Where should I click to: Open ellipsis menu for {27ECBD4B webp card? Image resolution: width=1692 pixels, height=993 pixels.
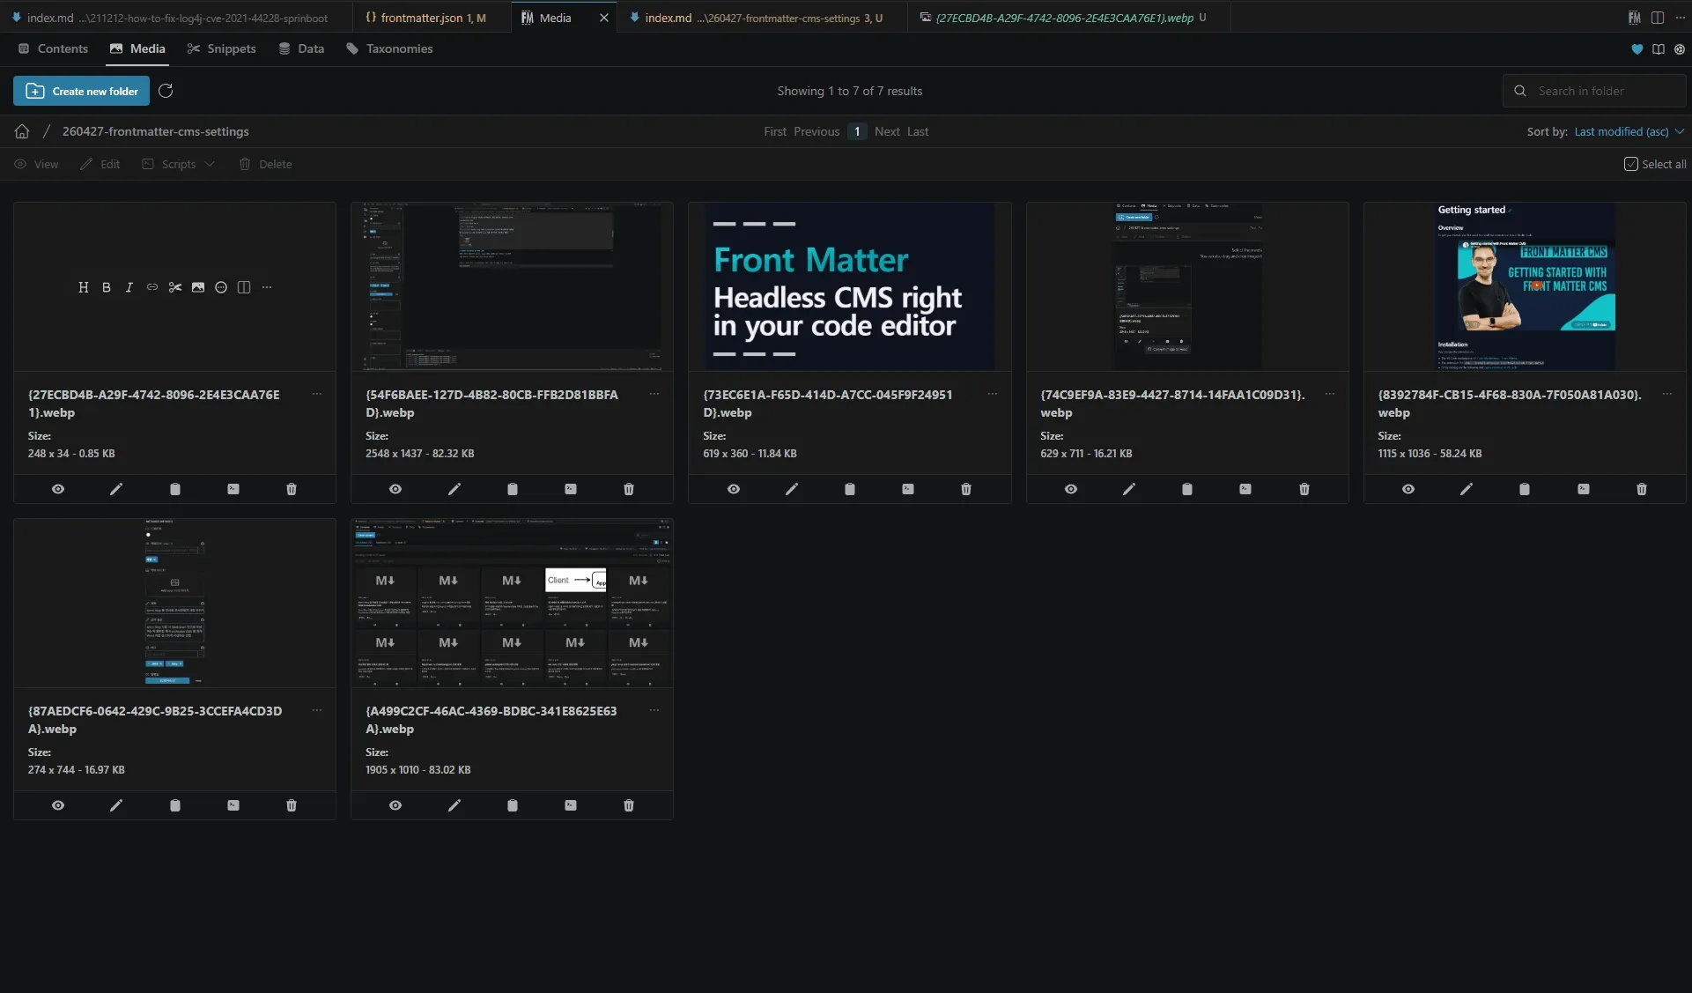pos(317,394)
